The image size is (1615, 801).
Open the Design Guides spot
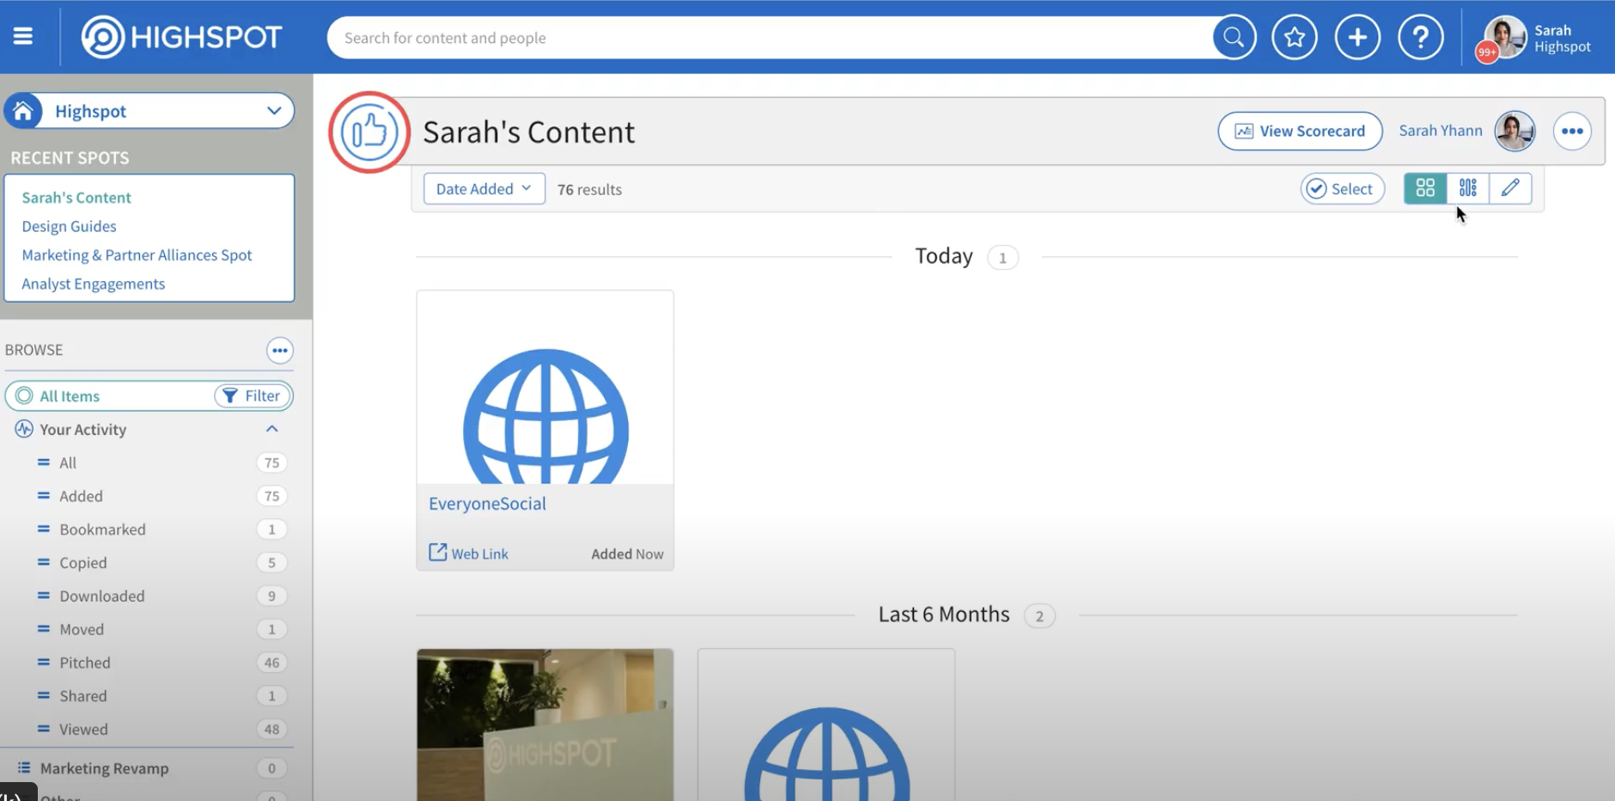point(69,226)
